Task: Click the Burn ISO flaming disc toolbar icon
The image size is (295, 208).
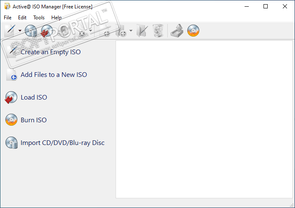Action: click(x=193, y=31)
